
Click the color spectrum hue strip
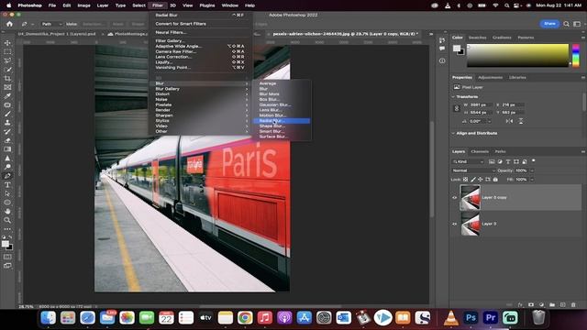pos(576,55)
